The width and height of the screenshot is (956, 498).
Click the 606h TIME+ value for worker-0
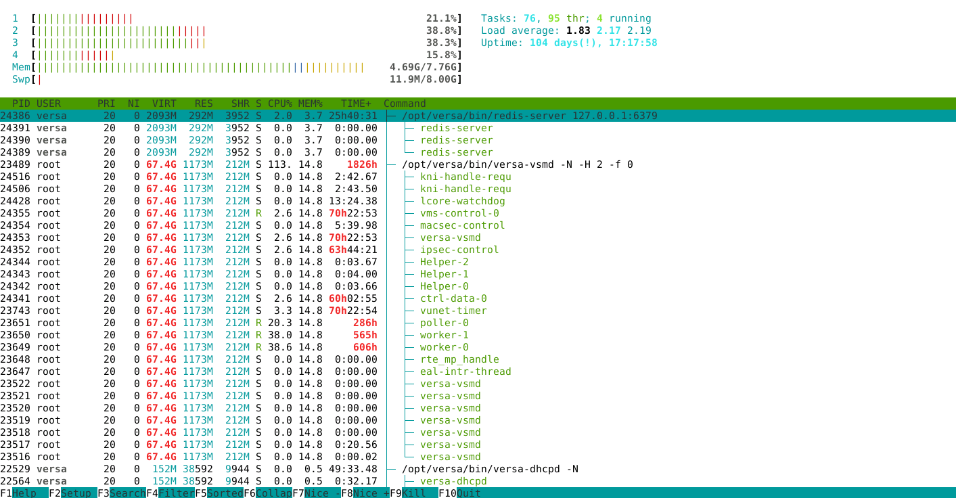pos(365,347)
